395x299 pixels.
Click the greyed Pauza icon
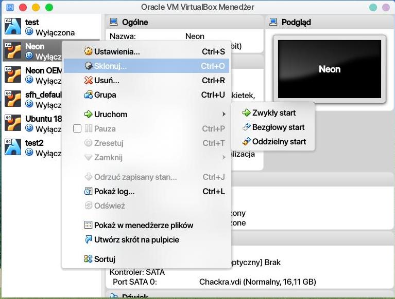tap(88, 128)
